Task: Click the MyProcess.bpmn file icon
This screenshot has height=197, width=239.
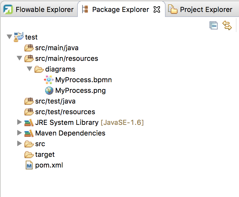Action: (x=49, y=80)
